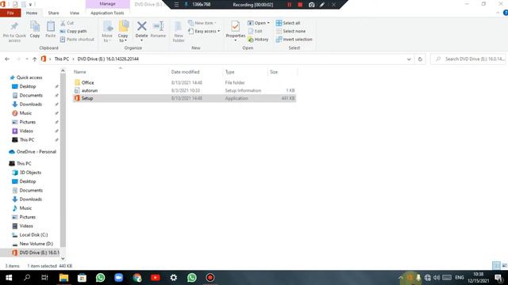Click This PC in address bar
This screenshot has width=508, height=285.
[x=62, y=59]
